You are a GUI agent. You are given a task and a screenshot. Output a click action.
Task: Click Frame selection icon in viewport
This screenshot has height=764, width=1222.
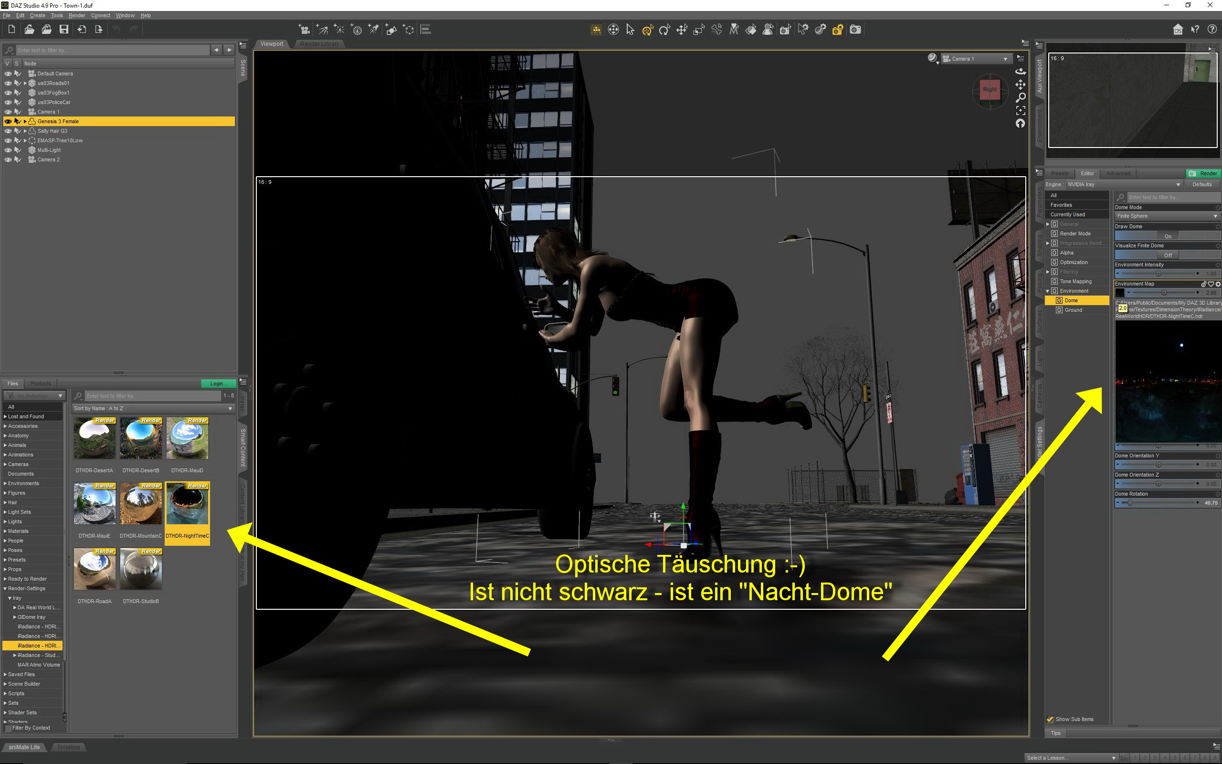1021,111
